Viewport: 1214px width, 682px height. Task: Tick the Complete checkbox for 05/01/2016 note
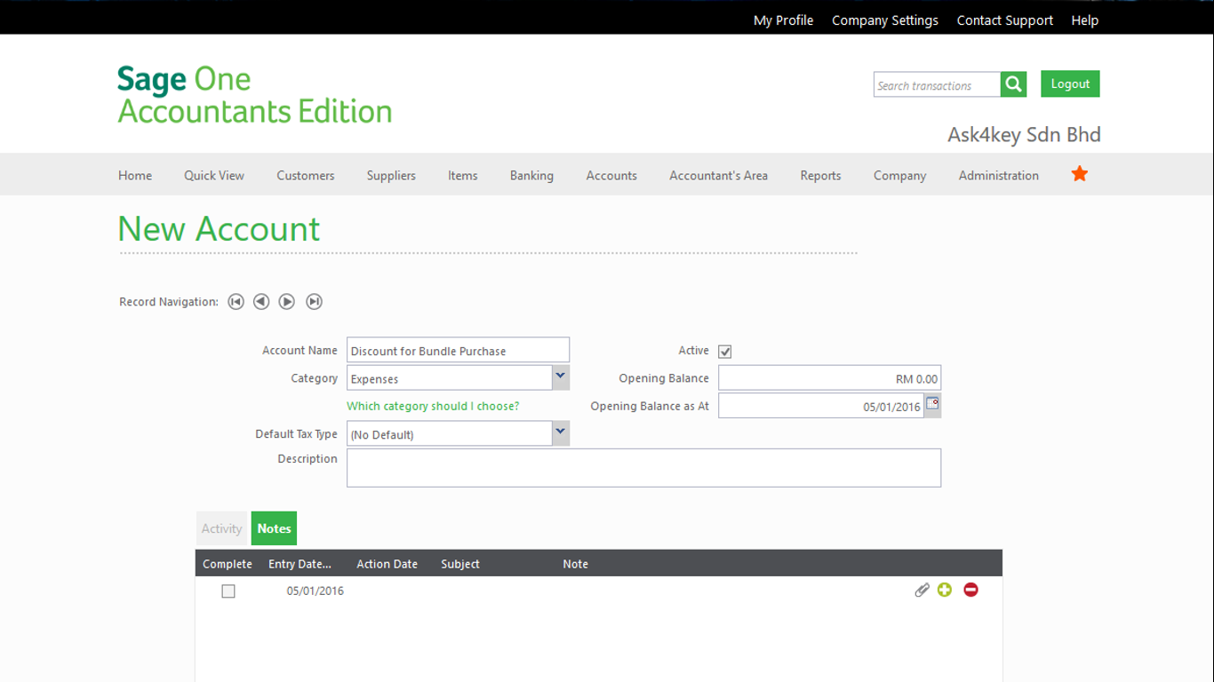click(228, 591)
